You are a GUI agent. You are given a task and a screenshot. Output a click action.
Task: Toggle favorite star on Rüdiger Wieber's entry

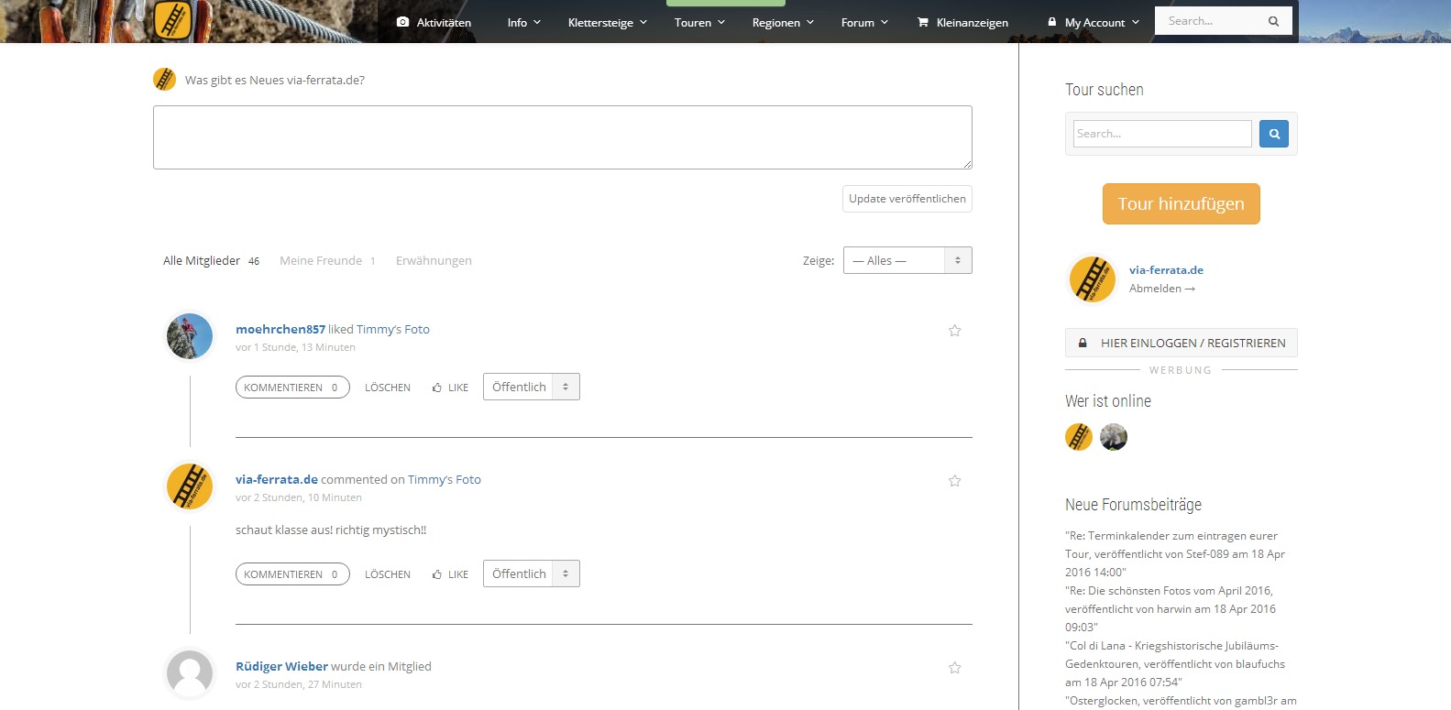pyautogui.click(x=954, y=668)
